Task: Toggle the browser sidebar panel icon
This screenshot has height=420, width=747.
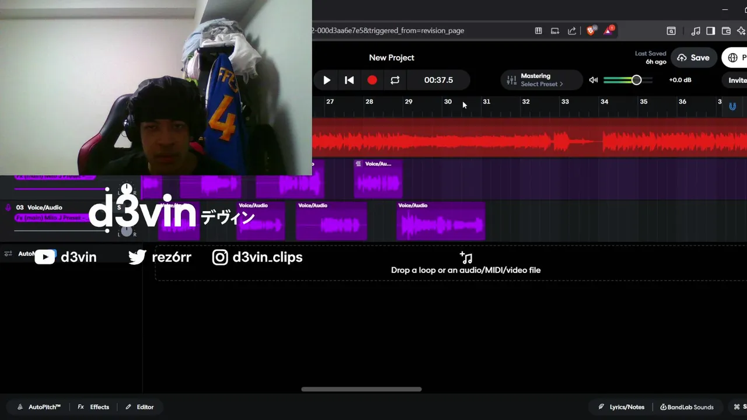Action: tap(711, 31)
